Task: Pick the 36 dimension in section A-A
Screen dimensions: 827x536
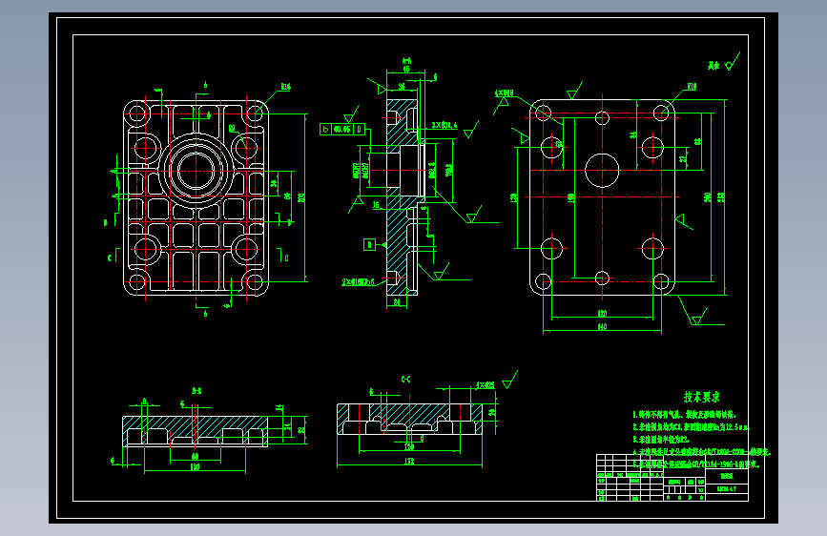Action: coord(402,86)
